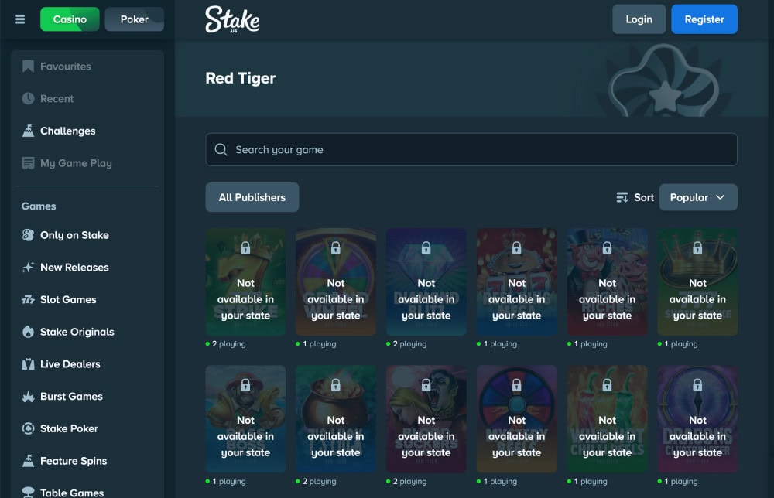Viewport: 774px width, 498px height.
Task: Open Live Dealers icon
Action: [28, 364]
